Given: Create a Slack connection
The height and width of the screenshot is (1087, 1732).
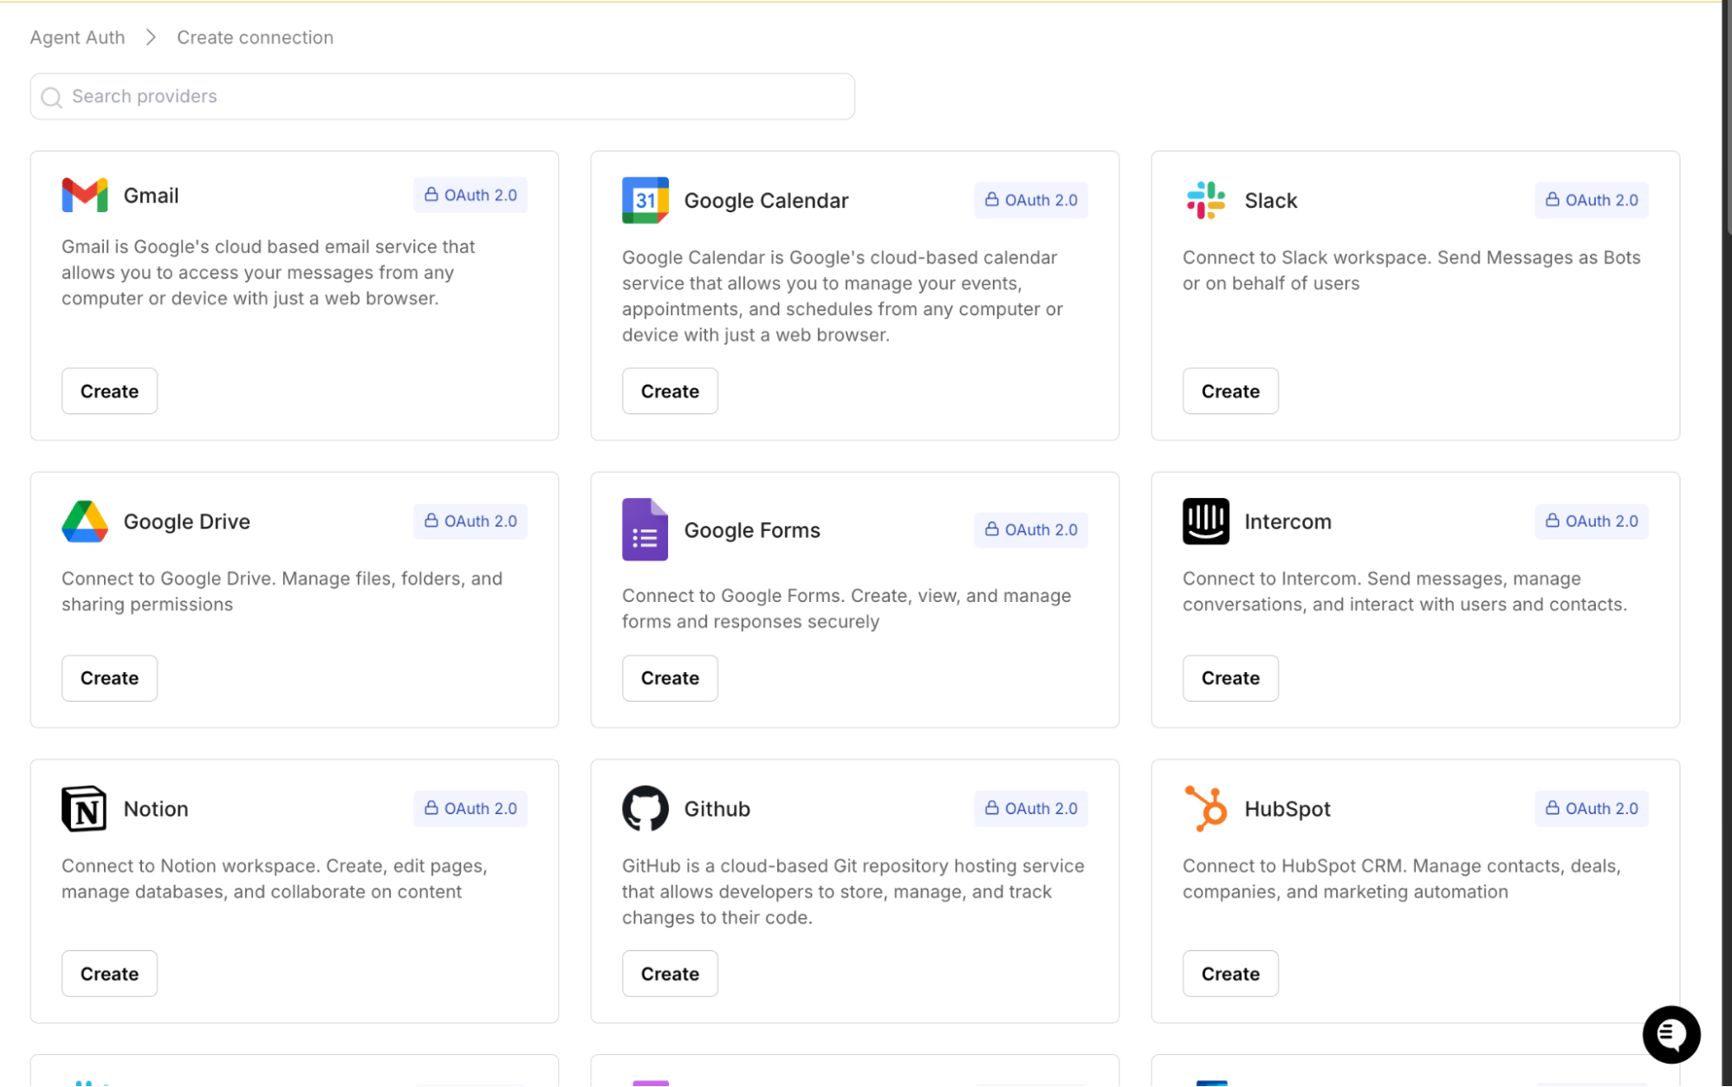Looking at the screenshot, I should click(1229, 391).
